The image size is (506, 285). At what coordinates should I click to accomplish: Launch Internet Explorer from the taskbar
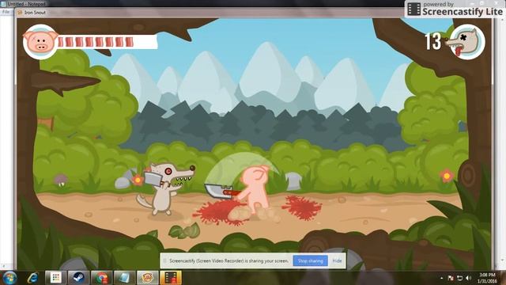[x=32, y=278]
